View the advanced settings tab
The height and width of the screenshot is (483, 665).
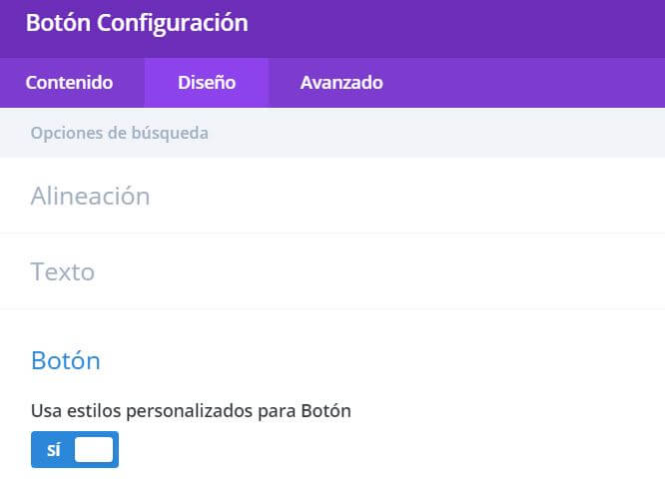click(x=341, y=83)
